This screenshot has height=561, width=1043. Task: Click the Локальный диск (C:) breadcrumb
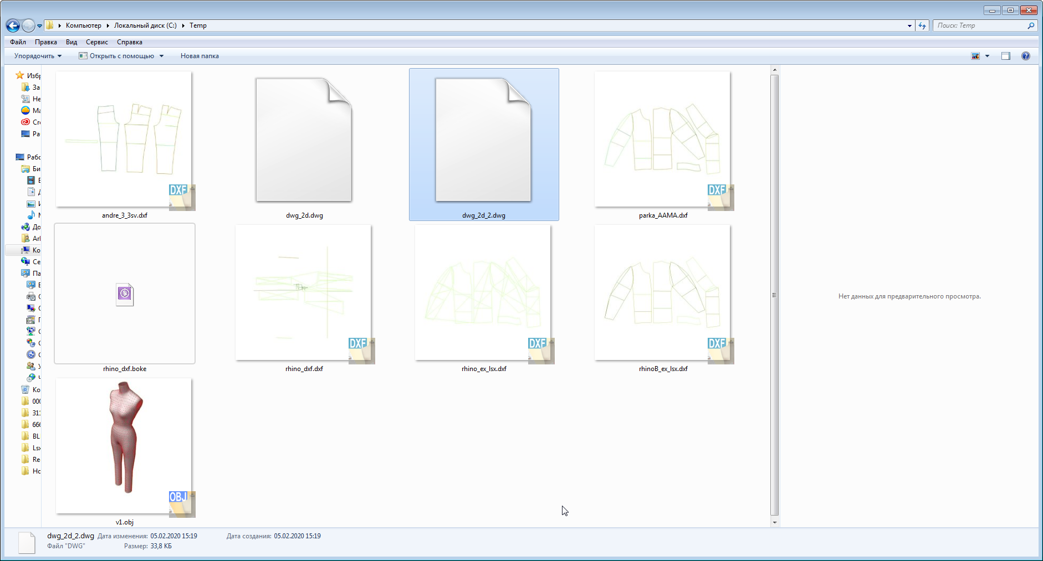click(145, 25)
